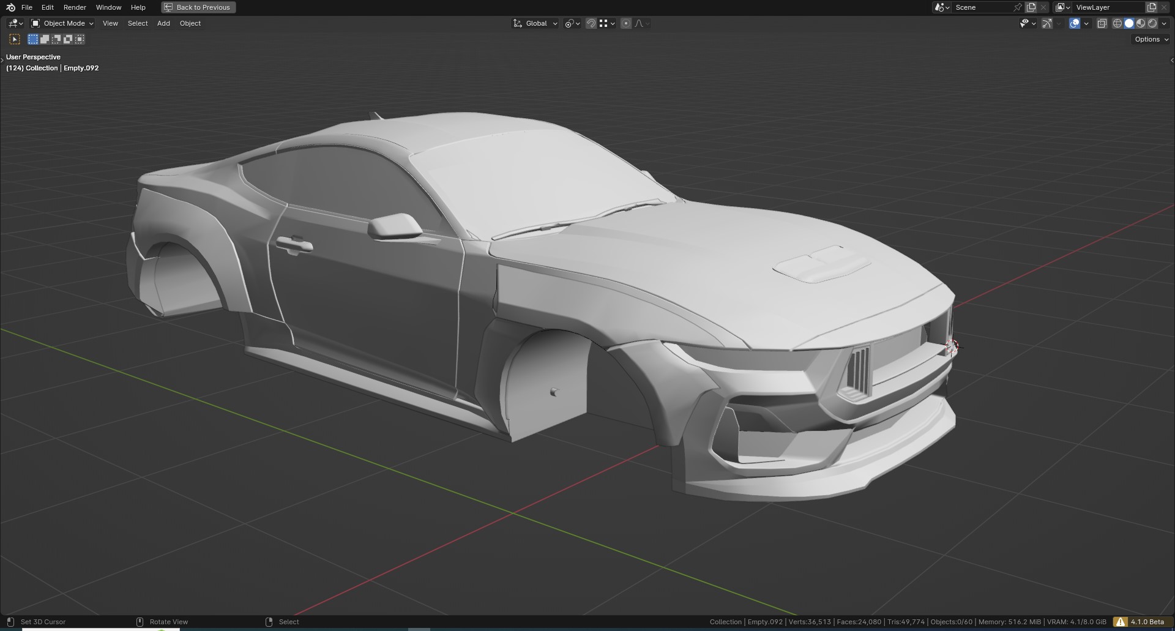Set selection mode to new selection
This screenshot has height=631, width=1175.
click(x=33, y=39)
